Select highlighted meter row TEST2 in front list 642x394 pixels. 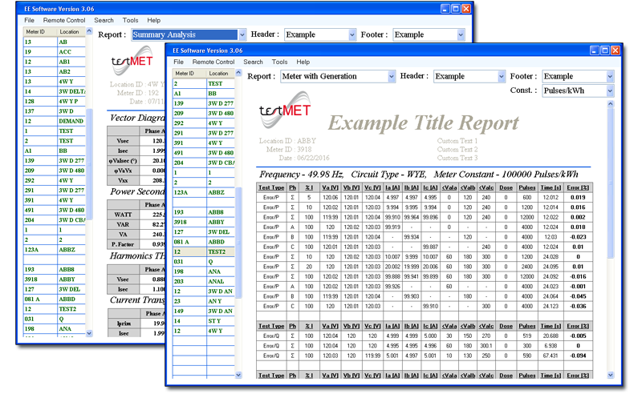[204, 251]
